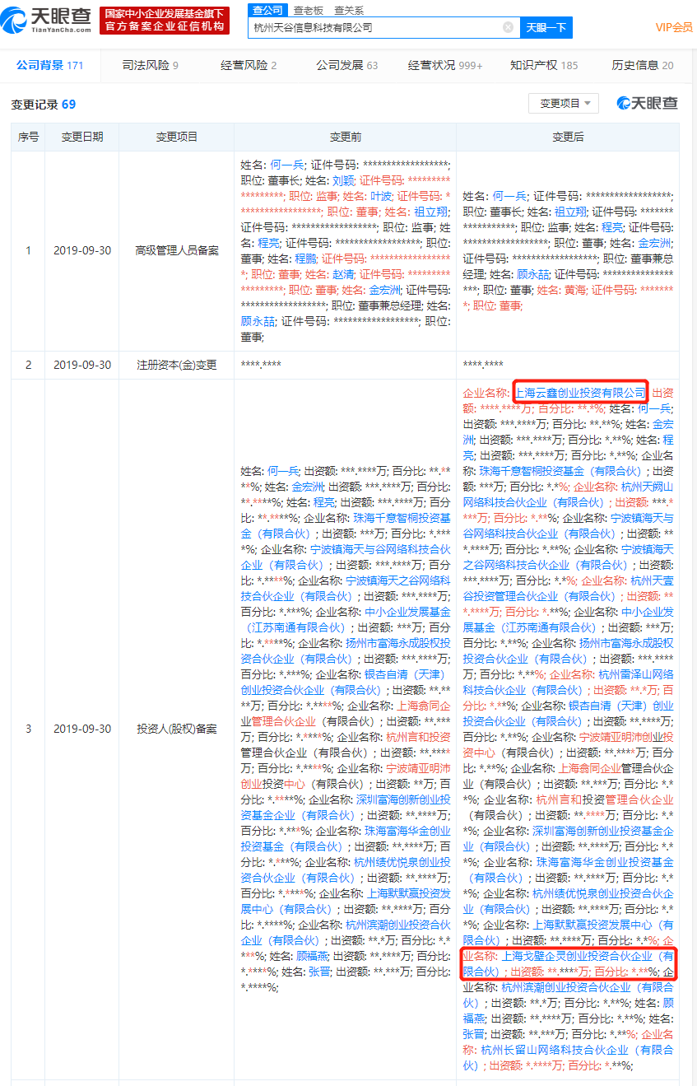Open 叶波 profile link in 变更前 column
Viewport: 697px width, 1086px height.
point(380,196)
